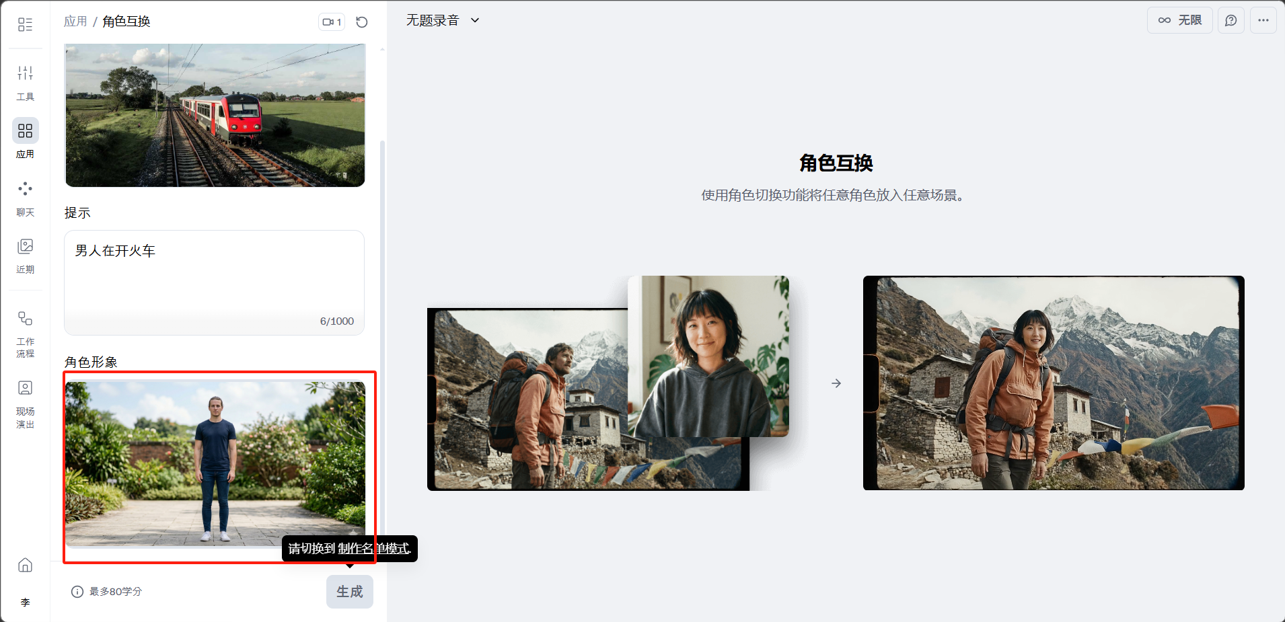Click the reset history icon
1285x622 pixels.
[362, 22]
